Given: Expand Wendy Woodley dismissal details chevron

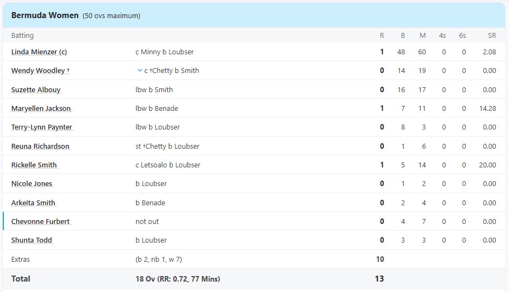Looking at the screenshot, I should tap(140, 70).
